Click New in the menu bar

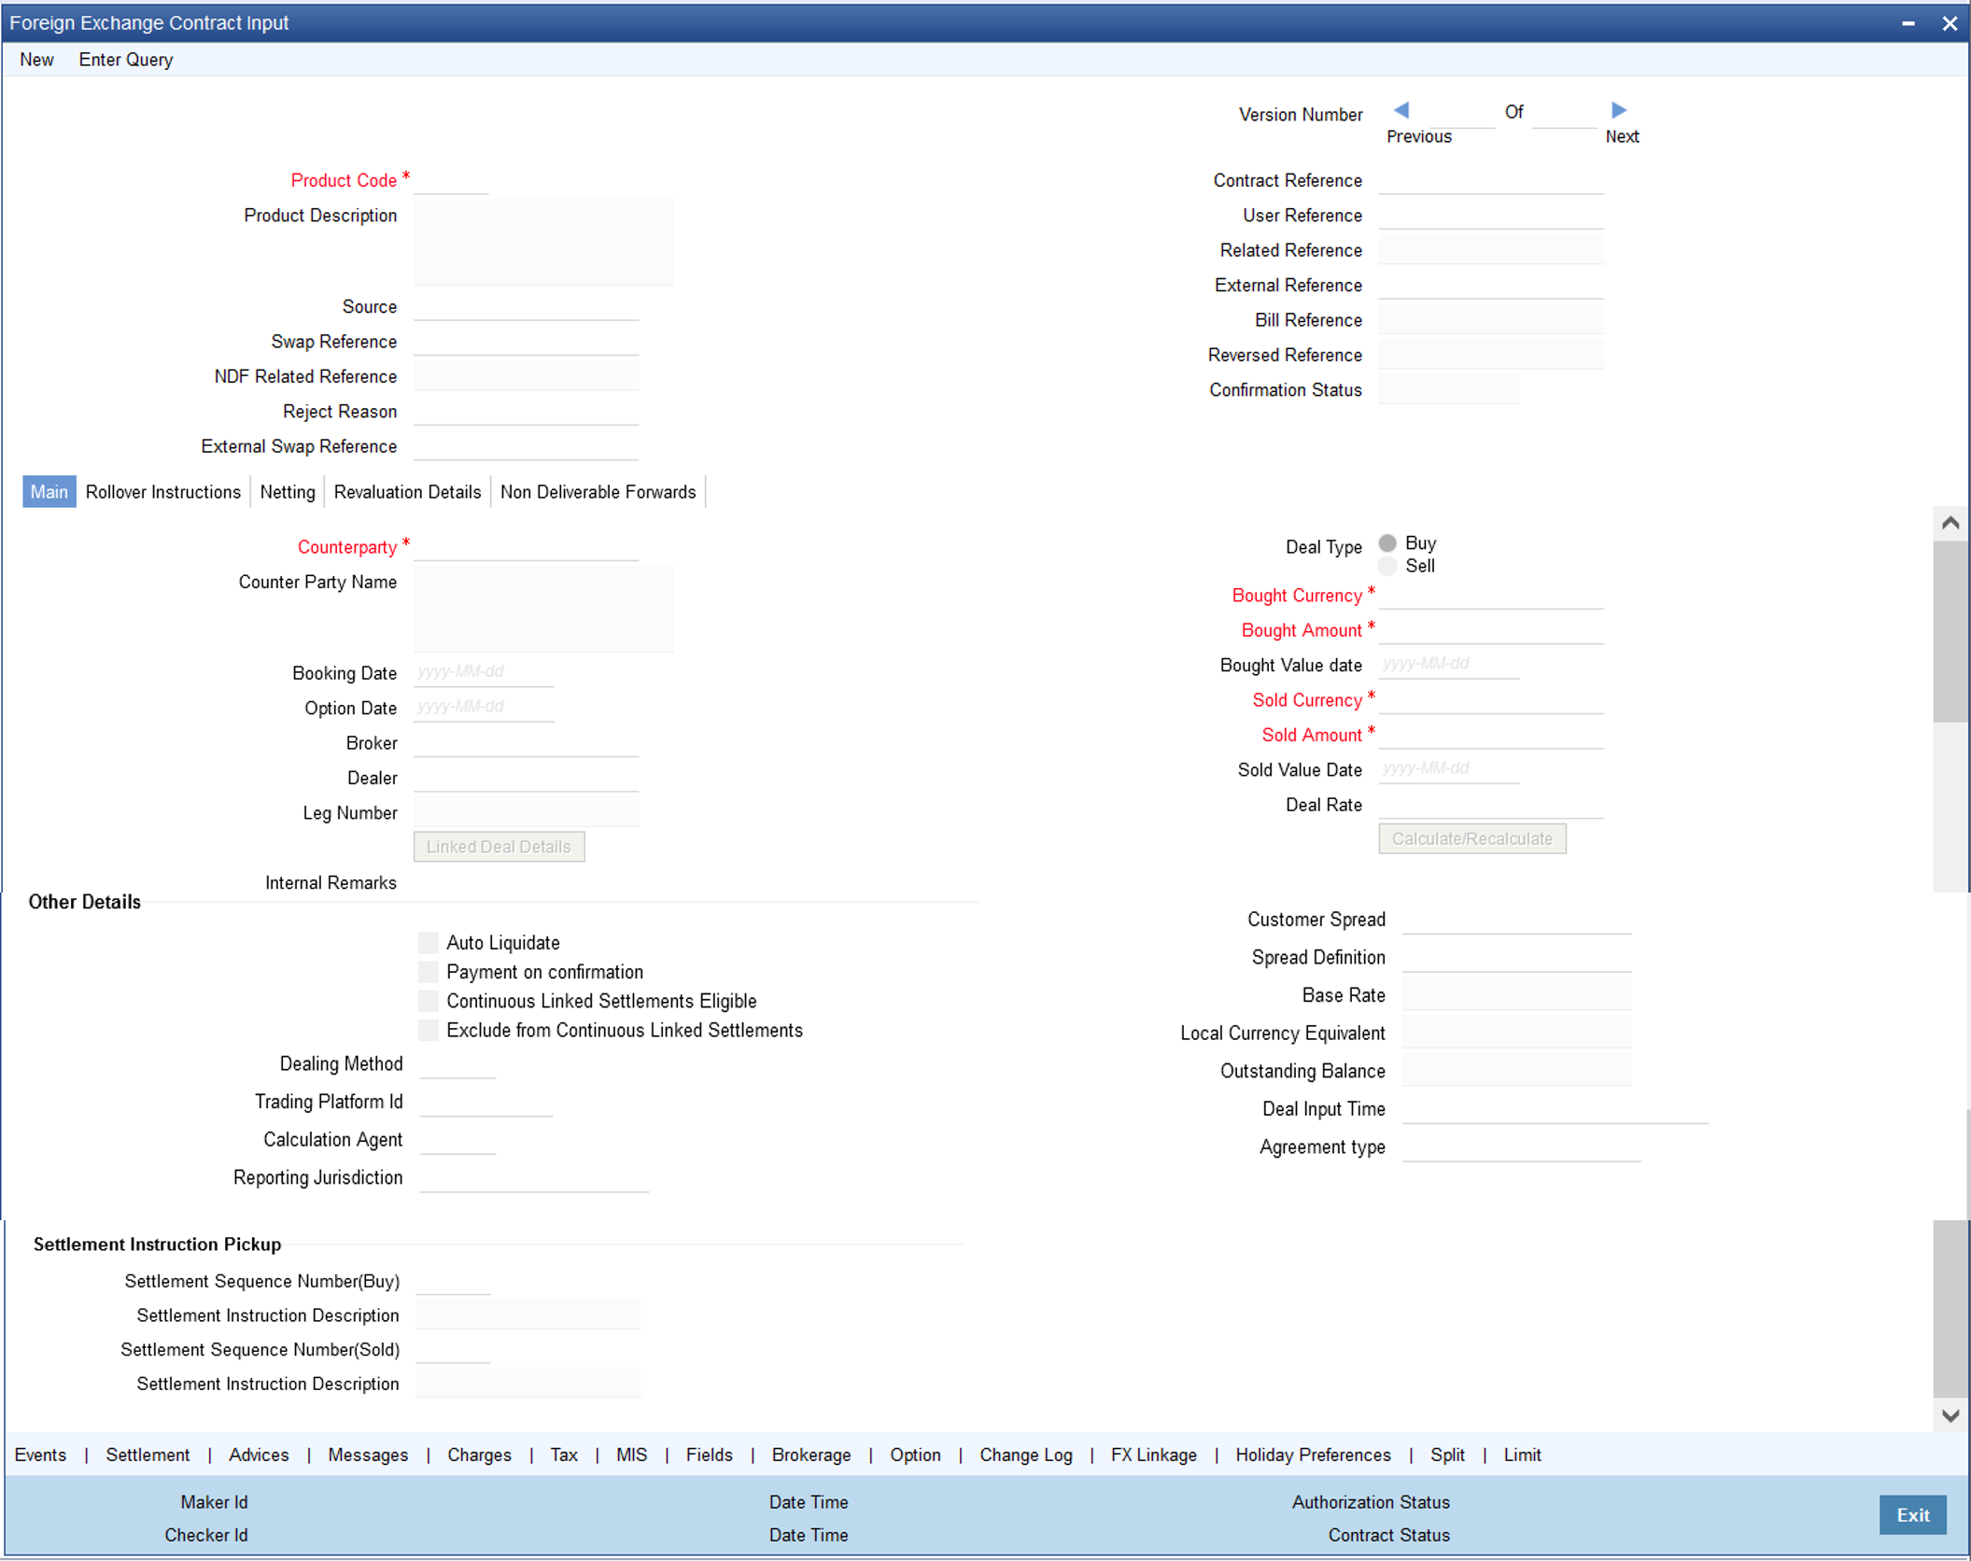(x=36, y=60)
